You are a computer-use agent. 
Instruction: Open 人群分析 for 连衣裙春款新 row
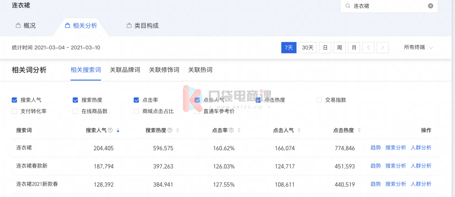(421, 166)
